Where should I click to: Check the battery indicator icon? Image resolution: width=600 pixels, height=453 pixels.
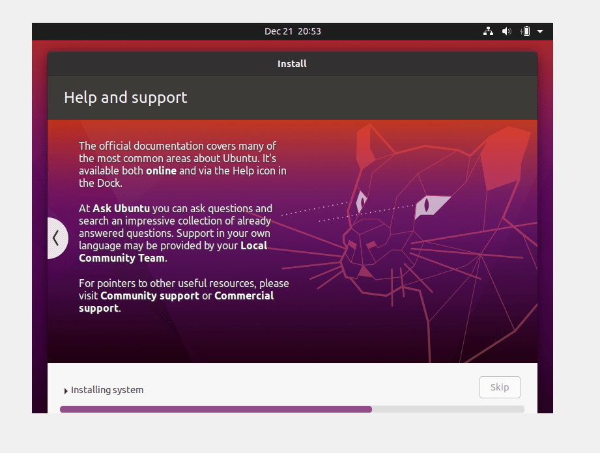[x=526, y=31]
